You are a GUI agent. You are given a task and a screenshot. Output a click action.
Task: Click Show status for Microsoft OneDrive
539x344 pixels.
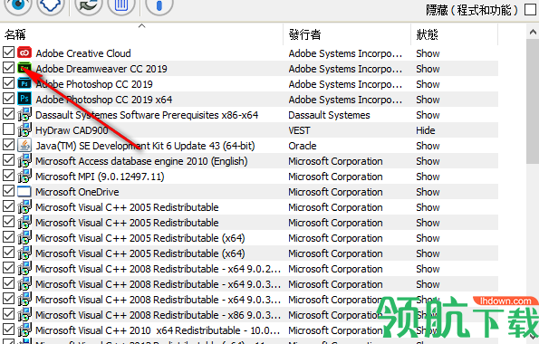click(428, 192)
